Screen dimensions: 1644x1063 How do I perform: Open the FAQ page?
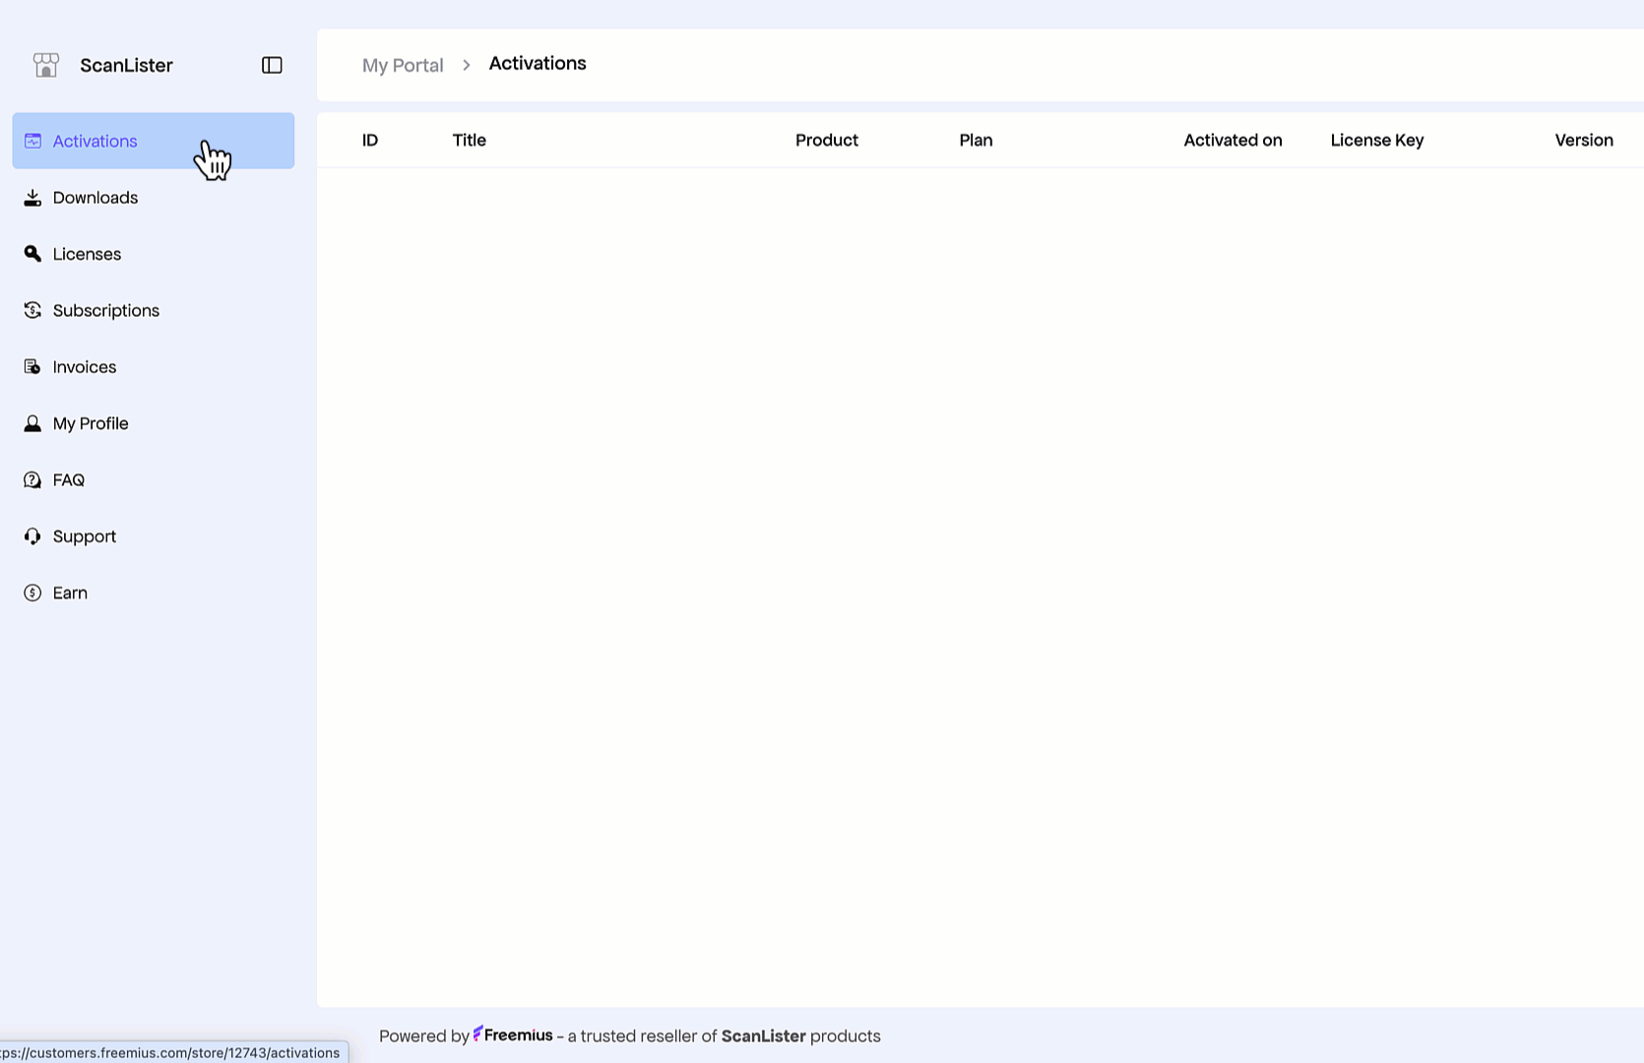[x=154, y=480]
